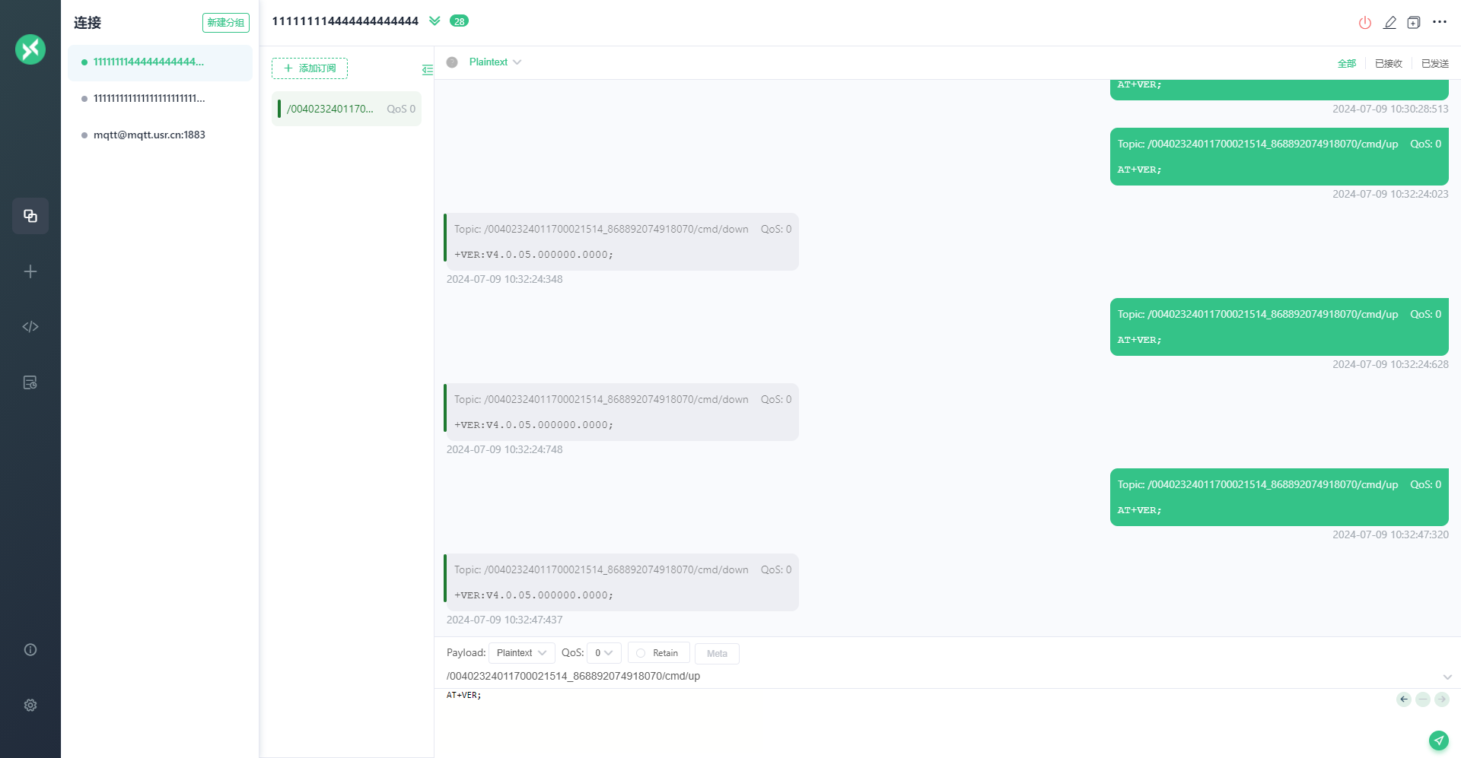Go to previous payload history with left arrow

coord(1404,699)
